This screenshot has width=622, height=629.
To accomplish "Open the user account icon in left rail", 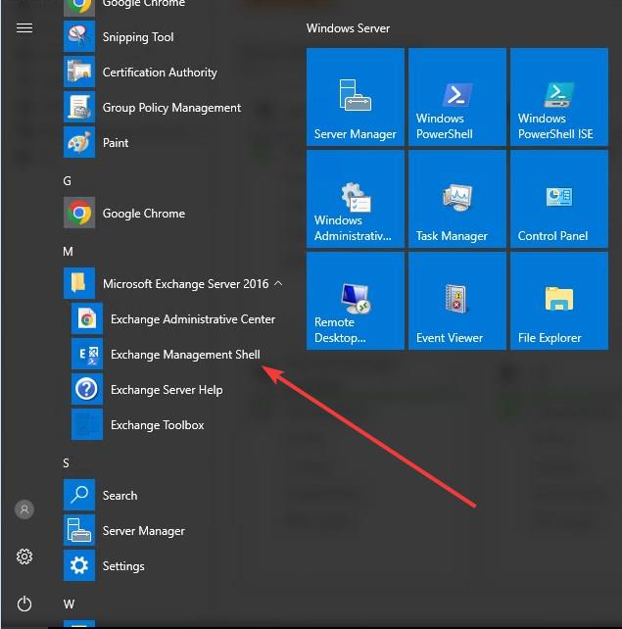I will pyautogui.click(x=24, y=509).
